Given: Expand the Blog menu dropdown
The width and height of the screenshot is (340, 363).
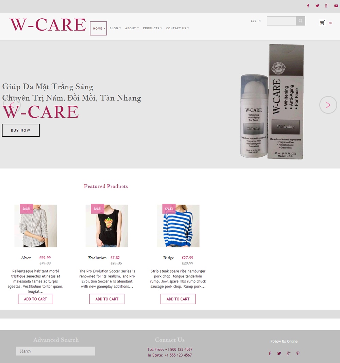Looking at the screenshot, I should coord(115,28).
